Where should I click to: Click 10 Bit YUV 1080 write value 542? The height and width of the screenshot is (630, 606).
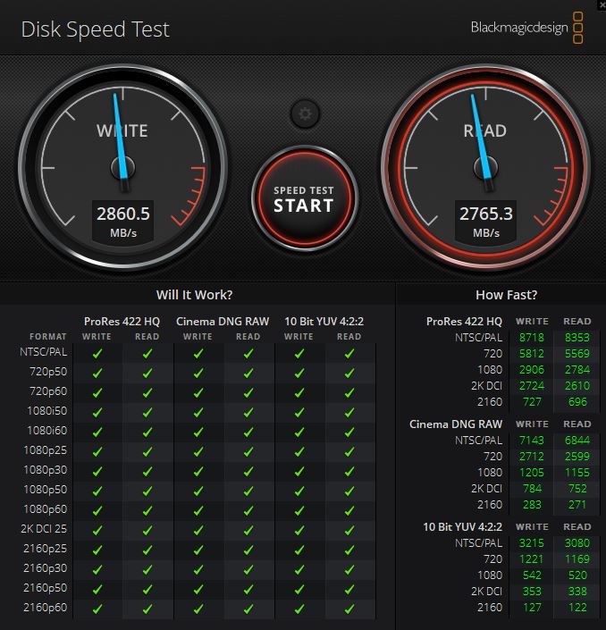(x=532, y=575)
